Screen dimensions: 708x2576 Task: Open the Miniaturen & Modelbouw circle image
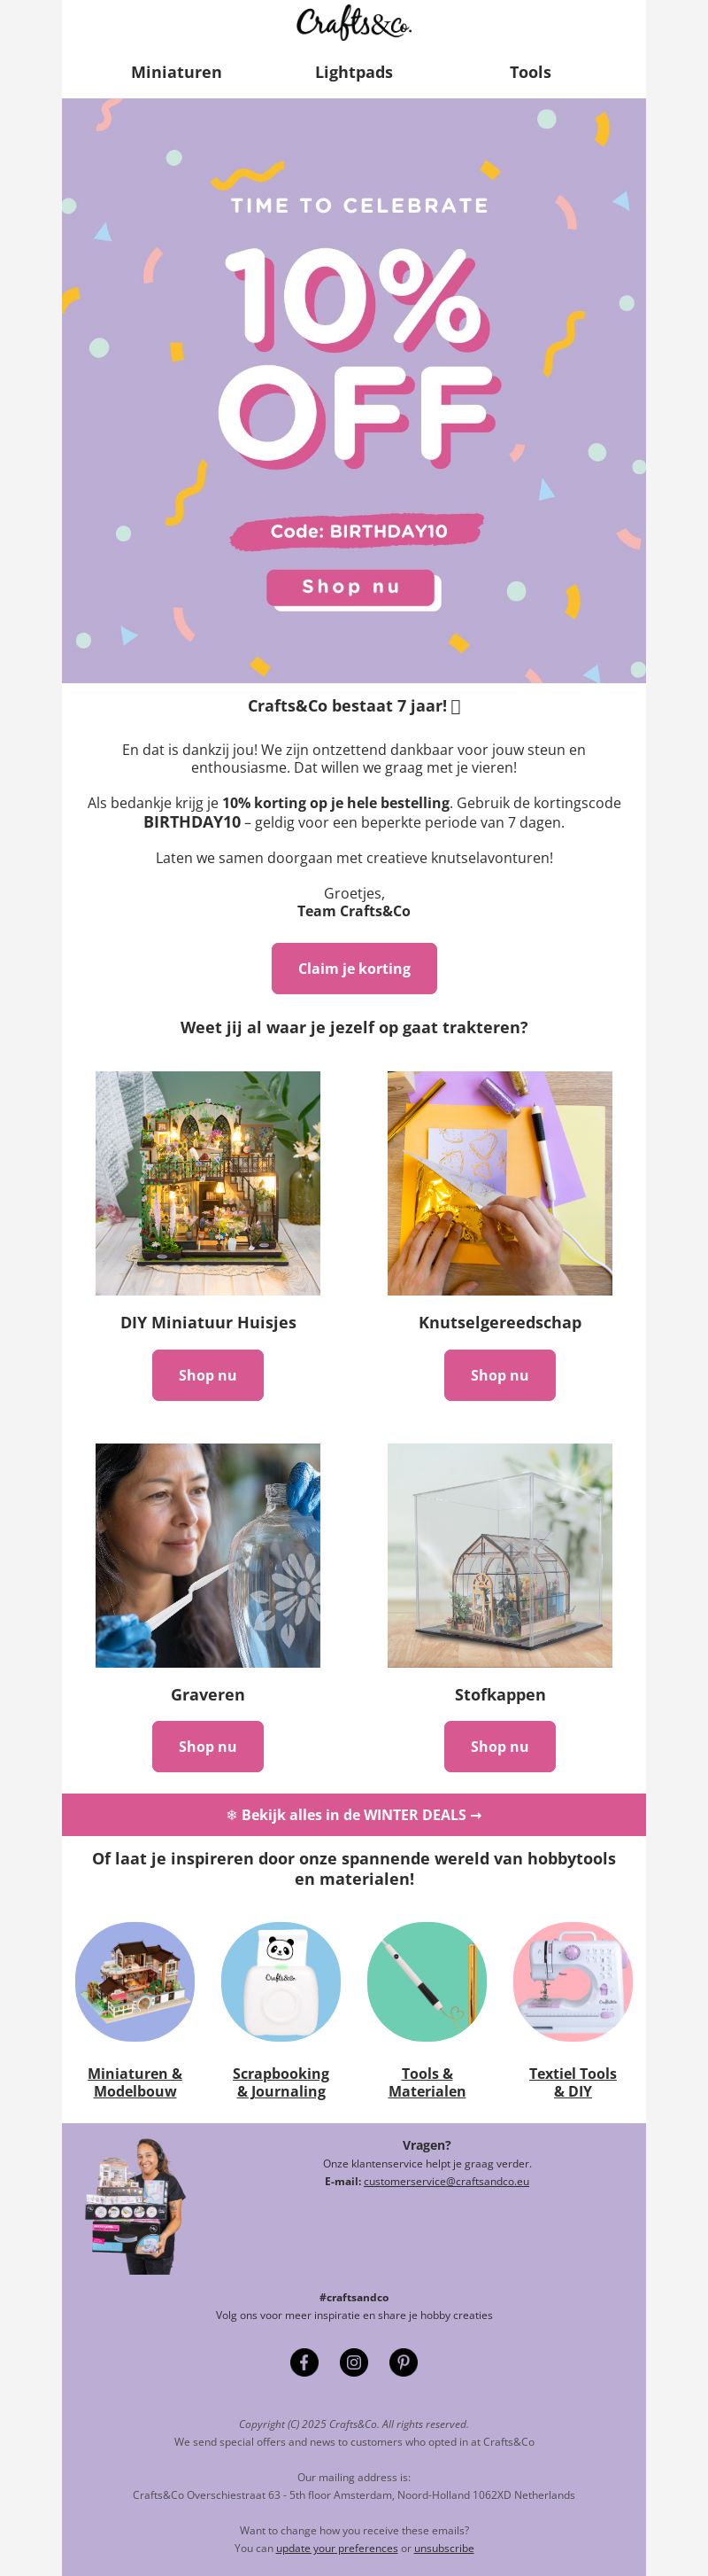pos(135,1981)
